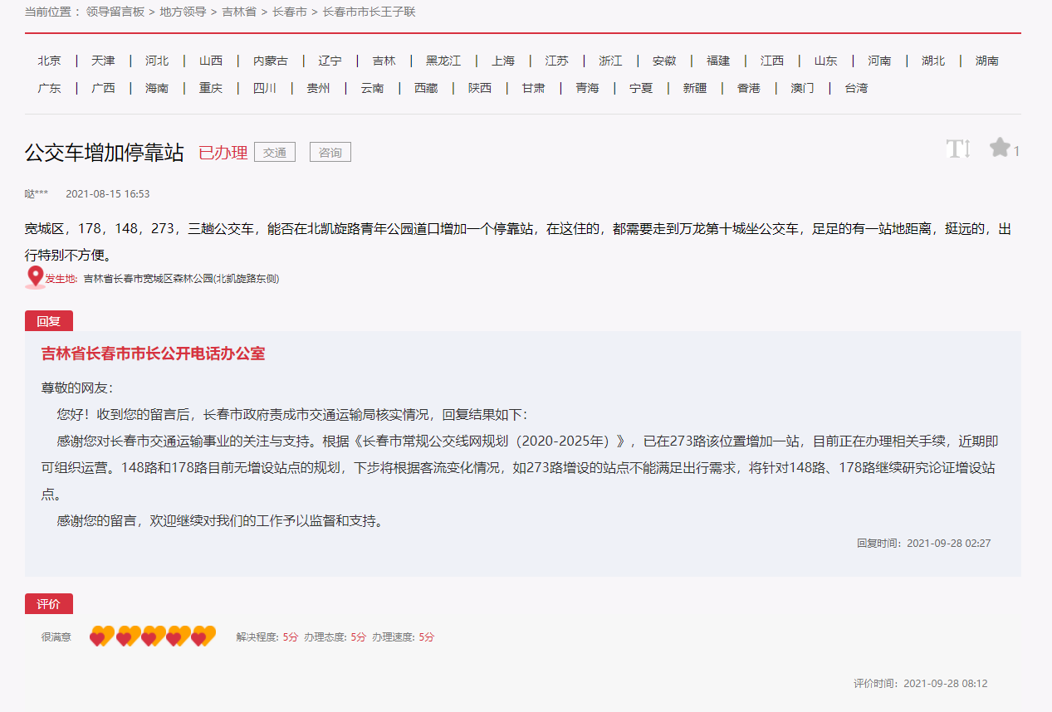Image resolution: width=1052 pixels, height=712 pixels.
Task: Go to 吉林省 in breadcrumb
Action: pos(238,12)
